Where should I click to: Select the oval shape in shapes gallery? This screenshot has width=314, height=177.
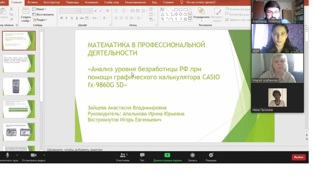181,10
